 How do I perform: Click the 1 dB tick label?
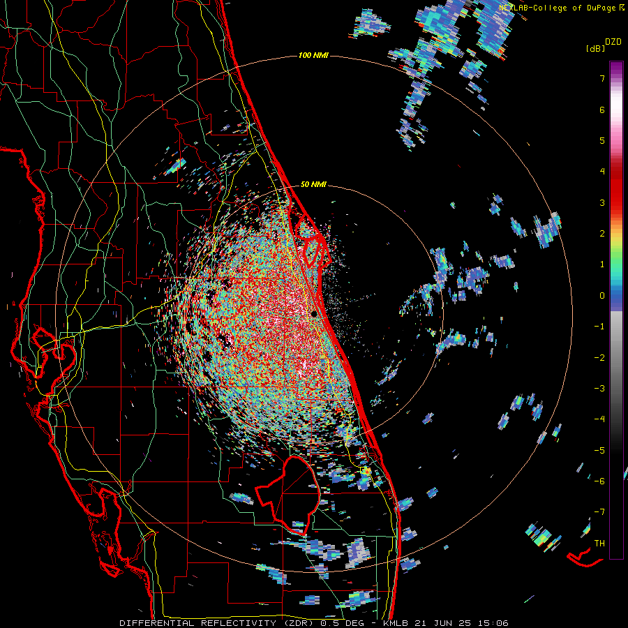[602, 264]
